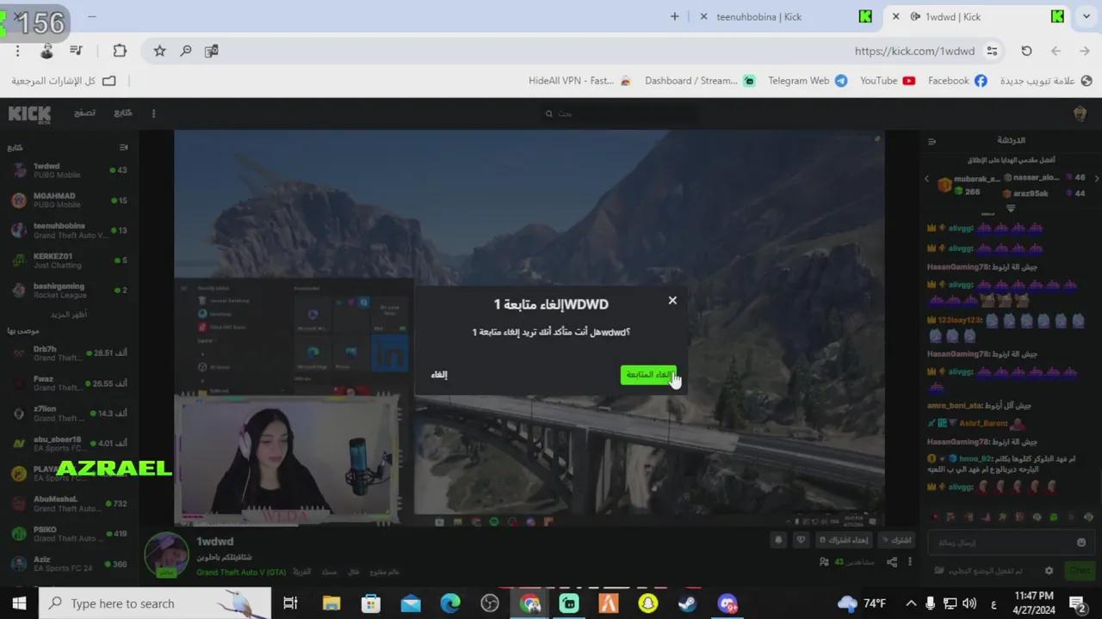Toggle stream notification bell

pos(778,541)
